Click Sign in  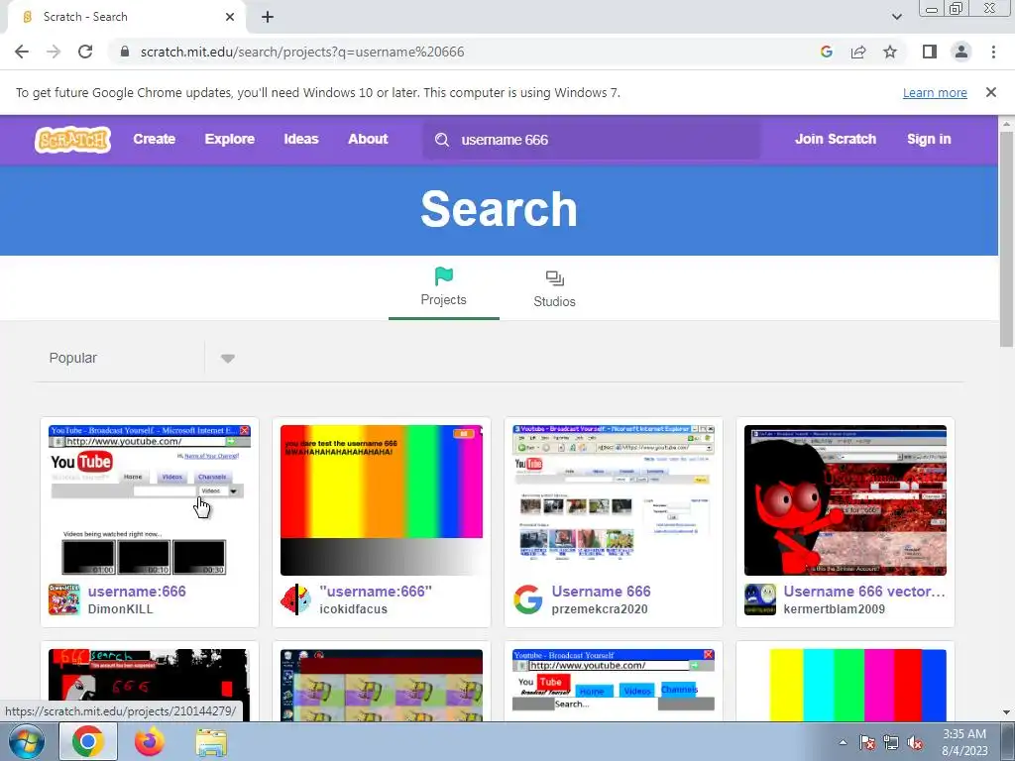point(929,139)
